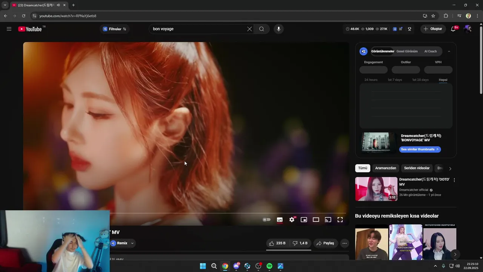Click the trophy icon in the stats bar
483x272 pixels.
point(409,29)
